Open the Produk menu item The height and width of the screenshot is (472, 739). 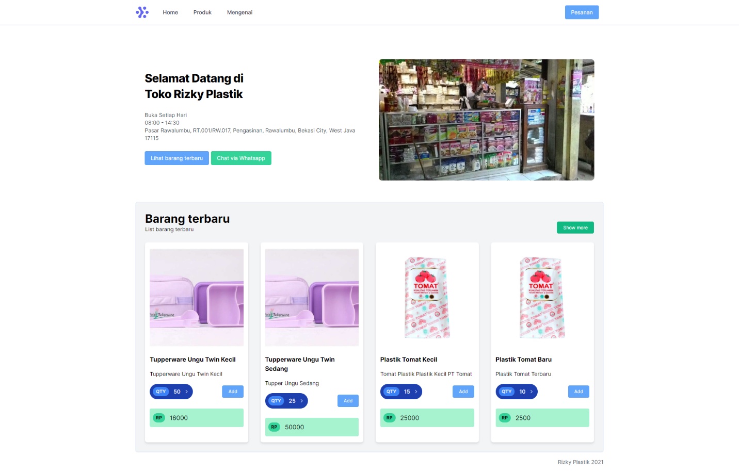[202, 12]
